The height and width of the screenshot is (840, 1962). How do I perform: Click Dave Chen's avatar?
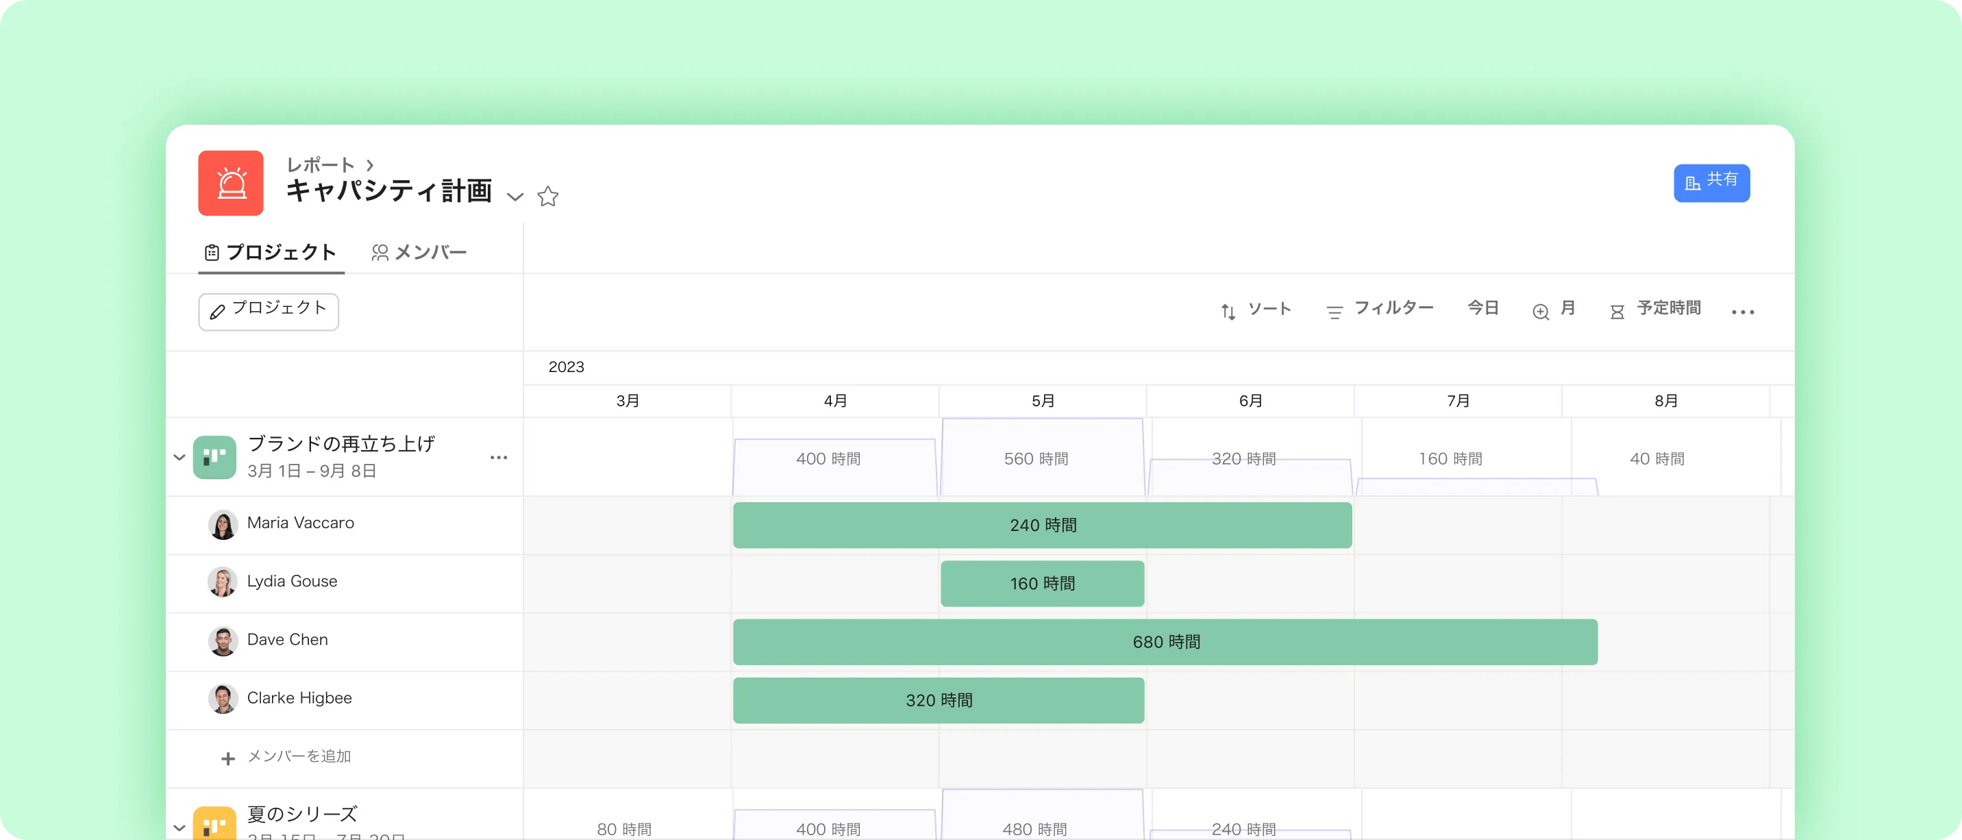point(223,641)
